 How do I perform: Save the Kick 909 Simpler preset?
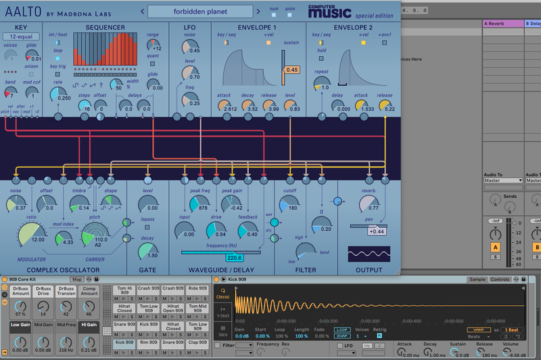pyautogui.click(x=523, y=279)
